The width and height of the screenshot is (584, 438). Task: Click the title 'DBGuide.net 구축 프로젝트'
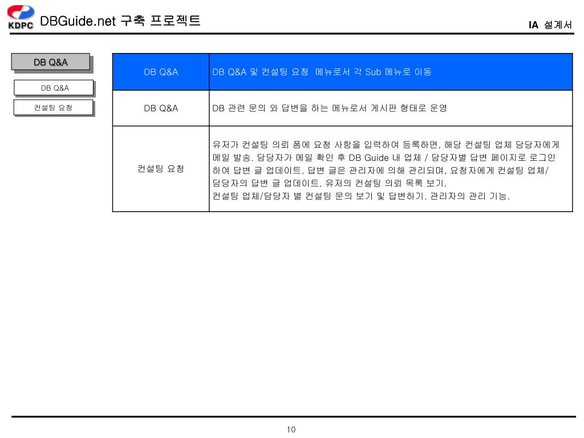[120, 21]
